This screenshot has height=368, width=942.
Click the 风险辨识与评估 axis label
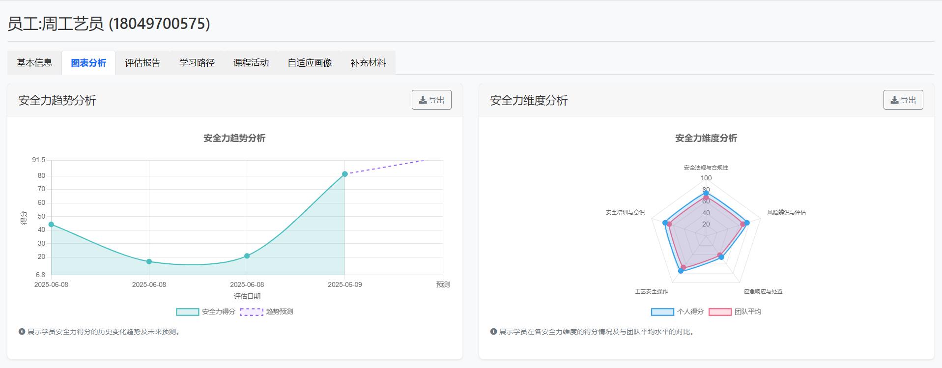[x=787, y=212]
